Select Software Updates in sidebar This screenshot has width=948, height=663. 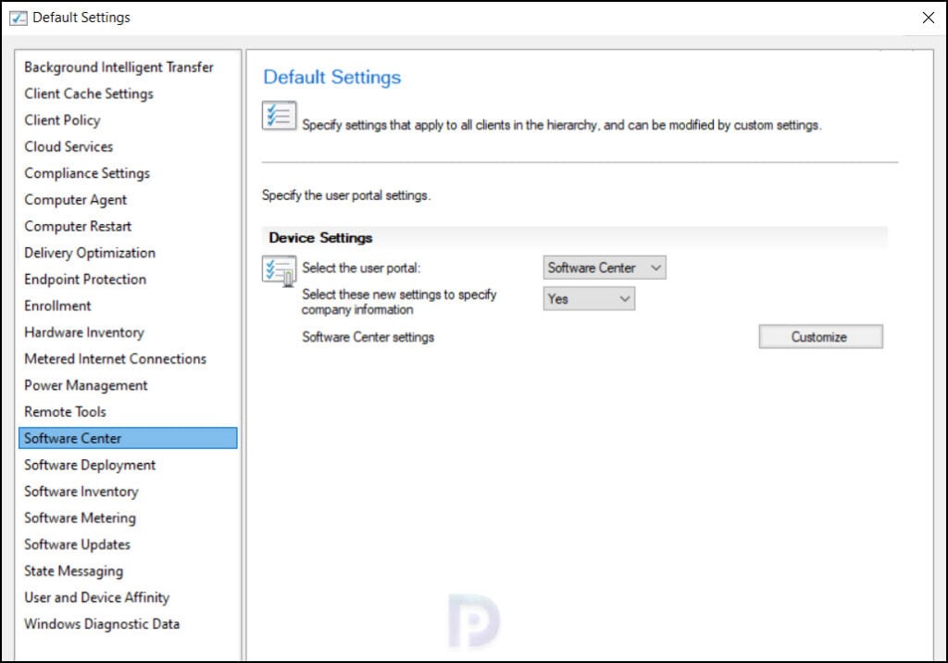(78, 544)
